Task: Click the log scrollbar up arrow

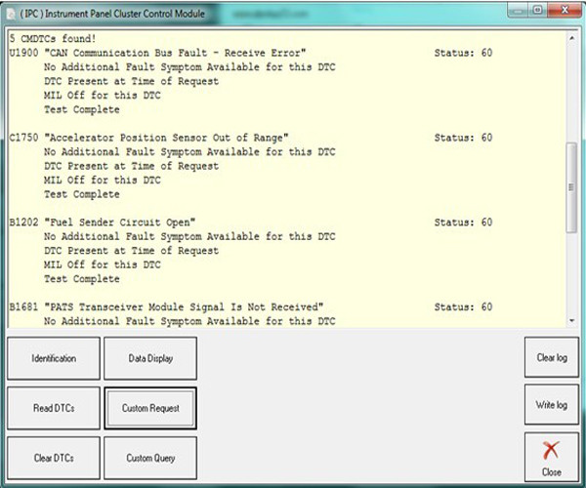Action: pos(572,36)
